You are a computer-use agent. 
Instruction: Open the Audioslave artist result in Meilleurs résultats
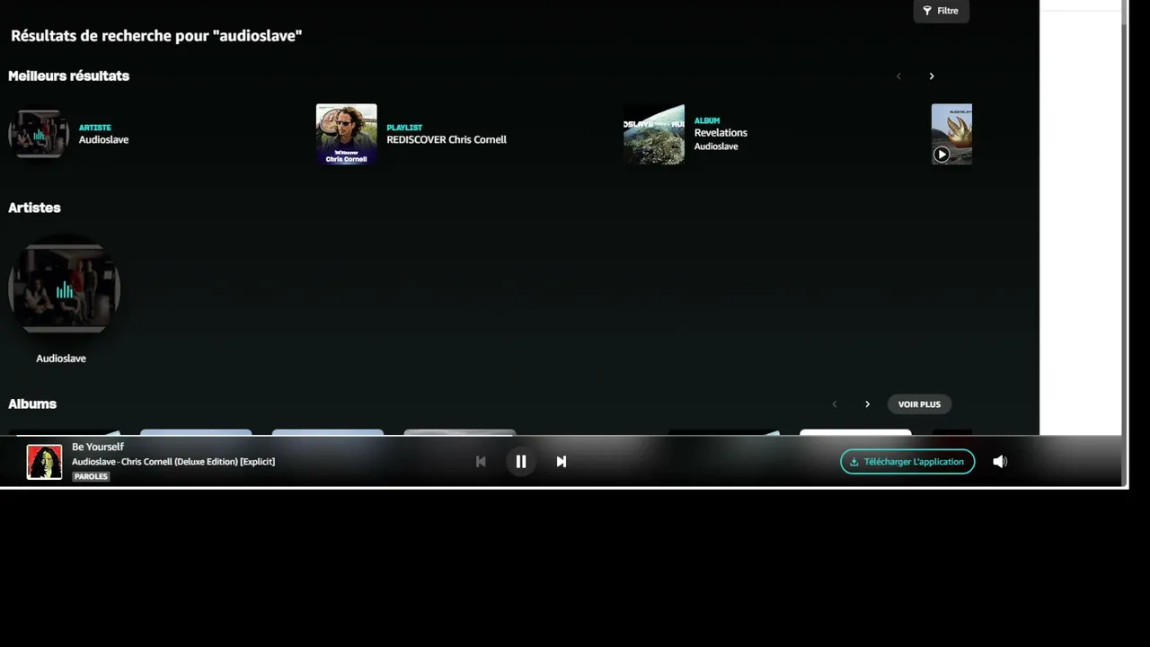[39, 134]
